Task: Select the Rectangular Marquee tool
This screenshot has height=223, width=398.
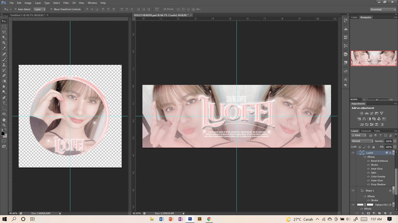Action: pos(4,26)
